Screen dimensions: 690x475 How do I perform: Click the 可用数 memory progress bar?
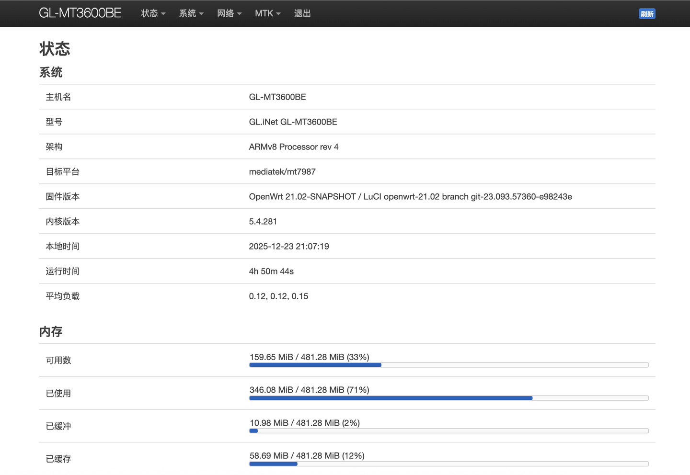(448, 365)
